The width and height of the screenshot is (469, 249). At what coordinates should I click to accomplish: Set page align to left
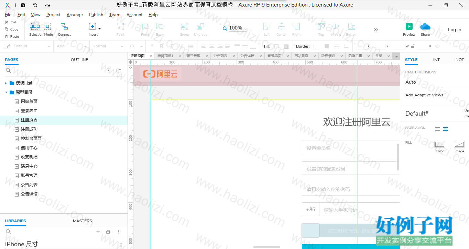click(438, 129)
